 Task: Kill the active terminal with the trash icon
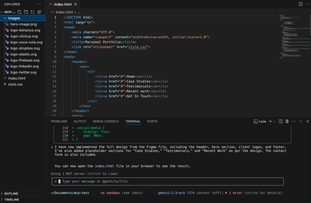(x=287, y=121)
